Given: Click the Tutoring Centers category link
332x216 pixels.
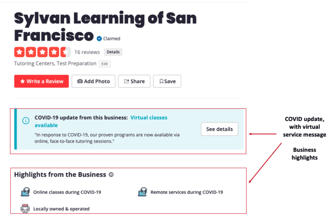Looking at the screenshot, I should pos(32,64).
